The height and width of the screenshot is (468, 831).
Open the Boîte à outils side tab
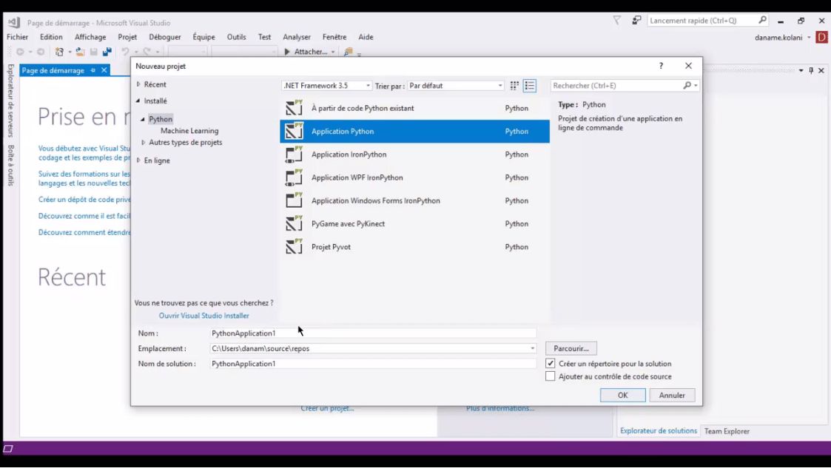10,165
